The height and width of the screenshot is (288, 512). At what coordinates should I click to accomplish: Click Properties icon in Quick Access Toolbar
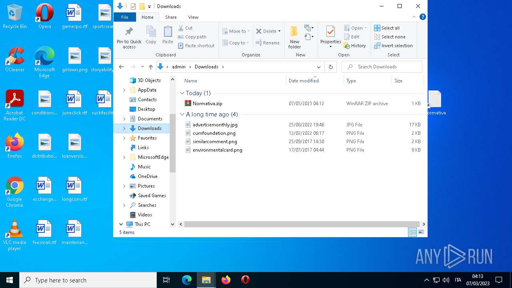(133, 6)
